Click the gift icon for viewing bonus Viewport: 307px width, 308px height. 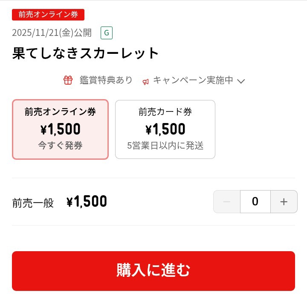pyautogui.click(x=68, y=80)
